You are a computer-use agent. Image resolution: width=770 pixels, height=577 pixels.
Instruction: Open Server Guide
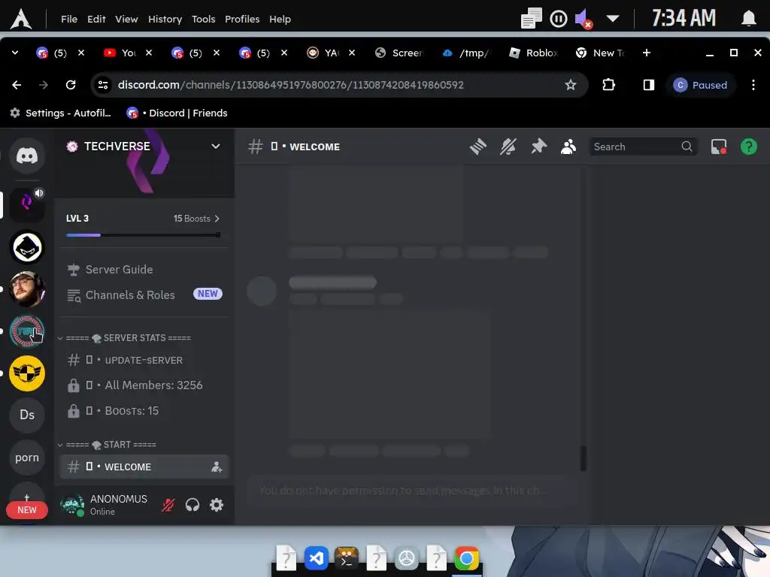pyautogui.click(x=144, y=270)
